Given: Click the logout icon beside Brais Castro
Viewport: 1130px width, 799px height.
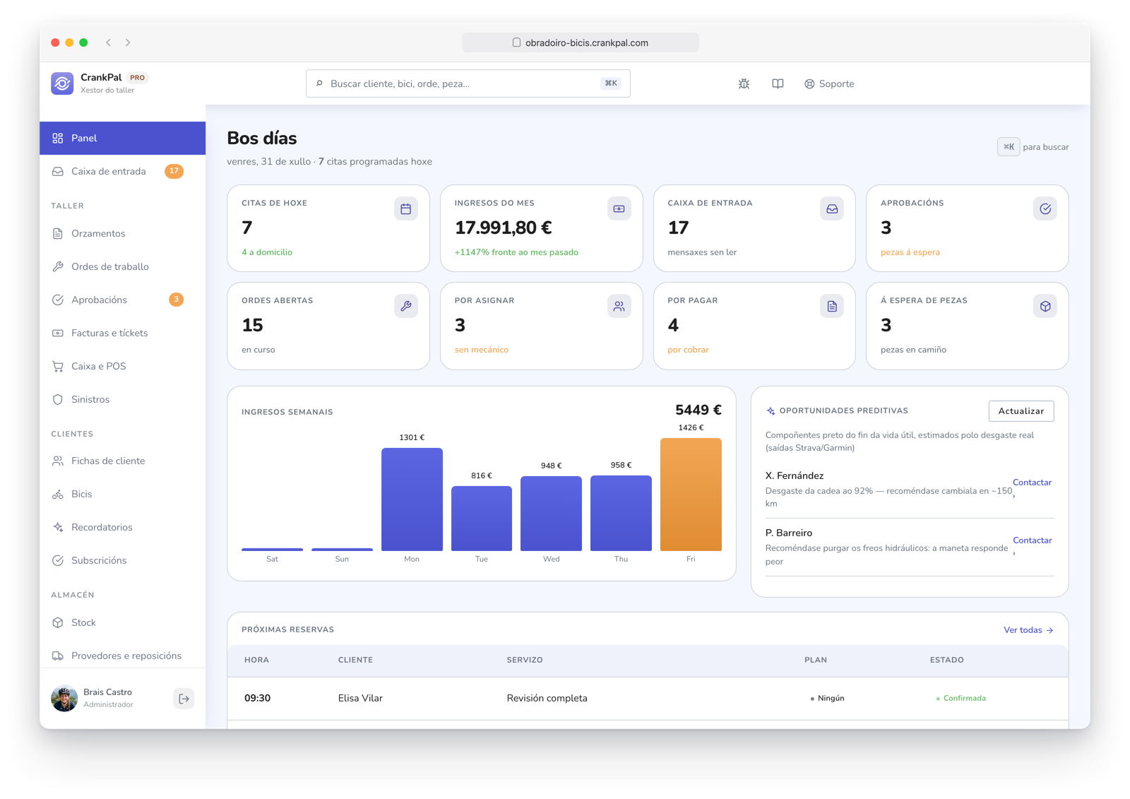Looking at the screenshot, I should [x=184, y=699].
